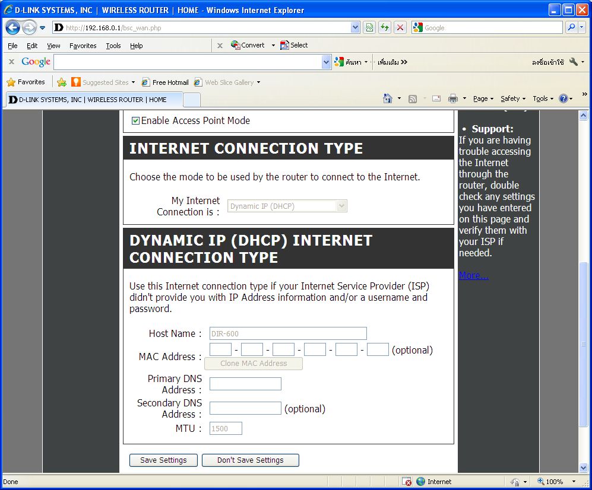592x490 pixels.
Task: Open the Tools command bar menu
Action: pyautogui.click(x=543, y=99)
